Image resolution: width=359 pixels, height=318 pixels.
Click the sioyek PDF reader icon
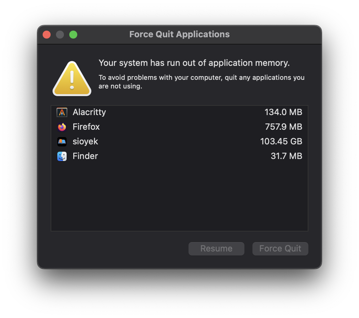(x=62, y=141)
